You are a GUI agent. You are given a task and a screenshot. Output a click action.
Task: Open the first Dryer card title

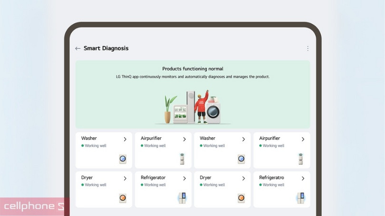(87, 178)
